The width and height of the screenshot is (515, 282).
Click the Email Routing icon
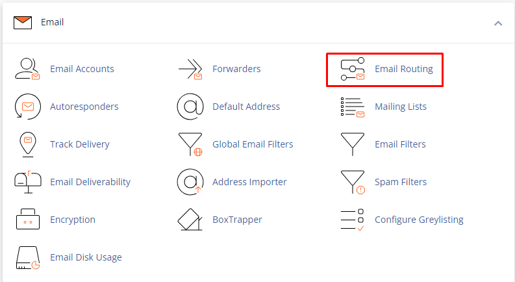click(x=353, y=69)
